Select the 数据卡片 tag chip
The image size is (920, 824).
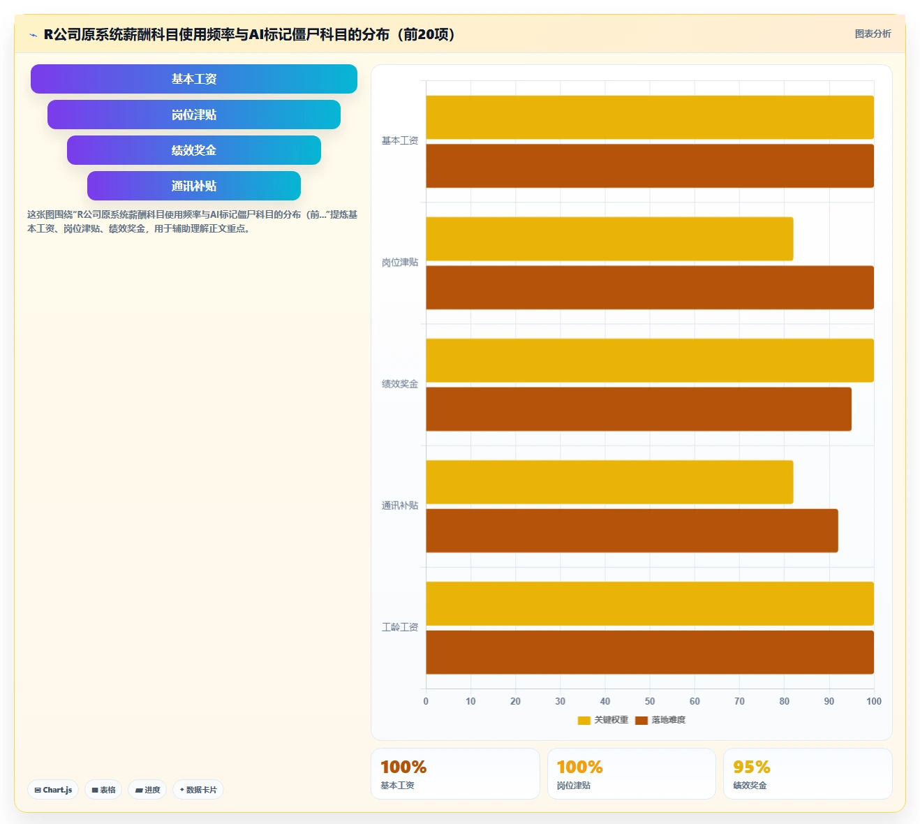tap(198, 790)
